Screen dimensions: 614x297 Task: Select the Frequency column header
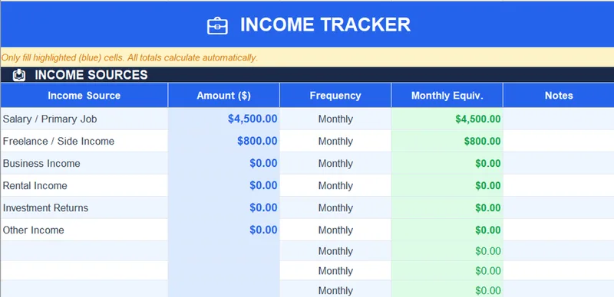335,96
